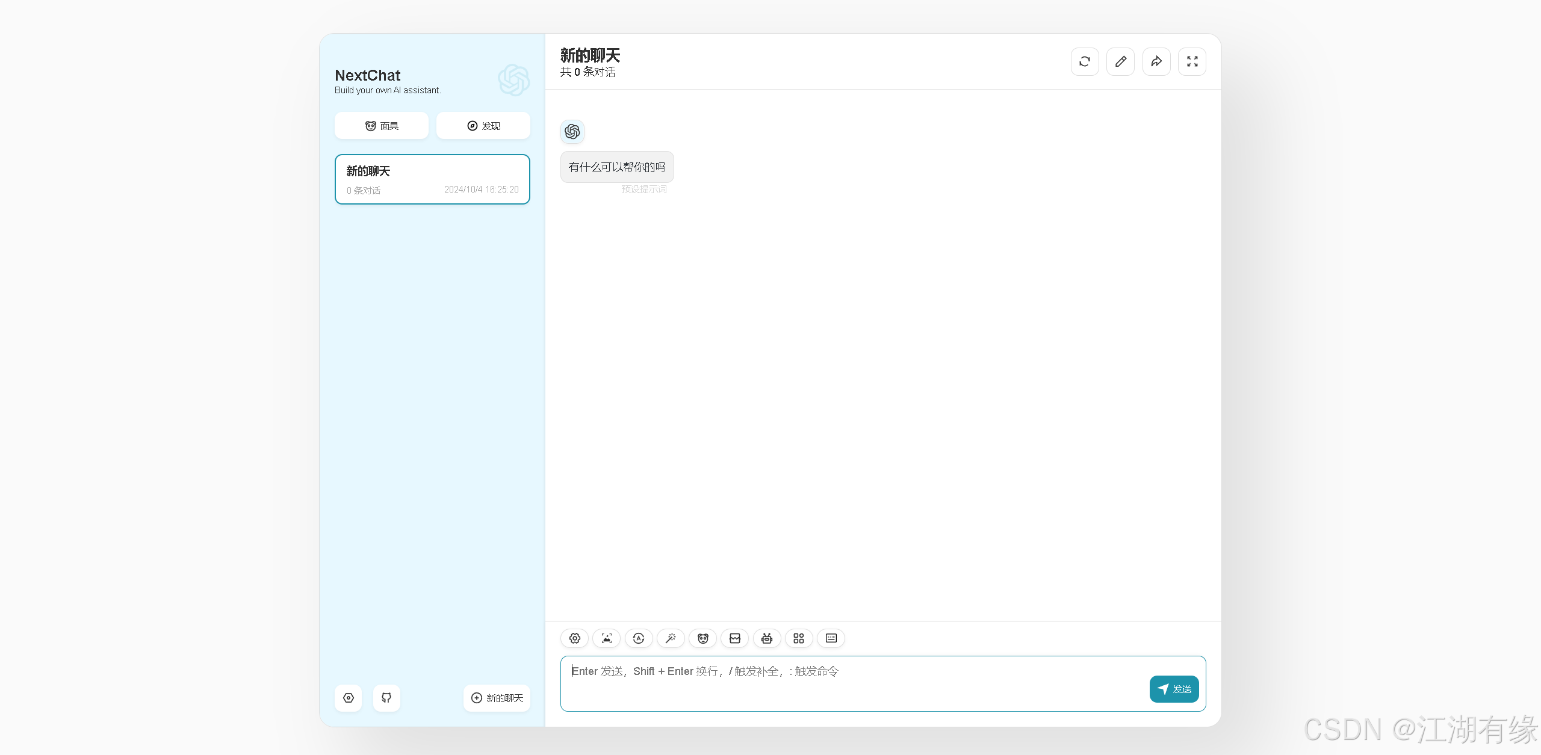Open the 面具 masks button
Viewport: 1541px width, 755px height.
click(382, 126)
